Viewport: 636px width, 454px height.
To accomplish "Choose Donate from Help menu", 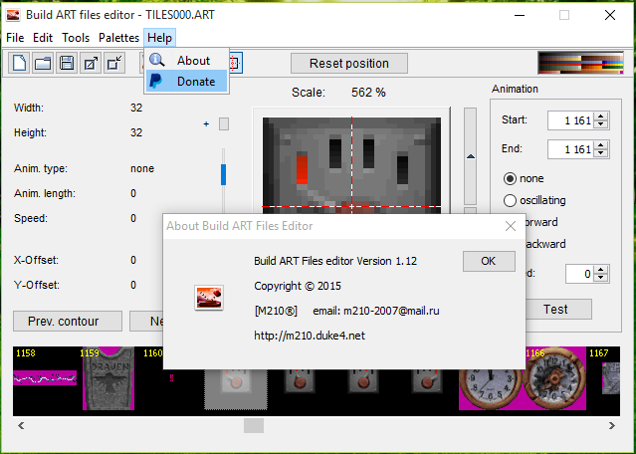I will (x=186, y=82).
